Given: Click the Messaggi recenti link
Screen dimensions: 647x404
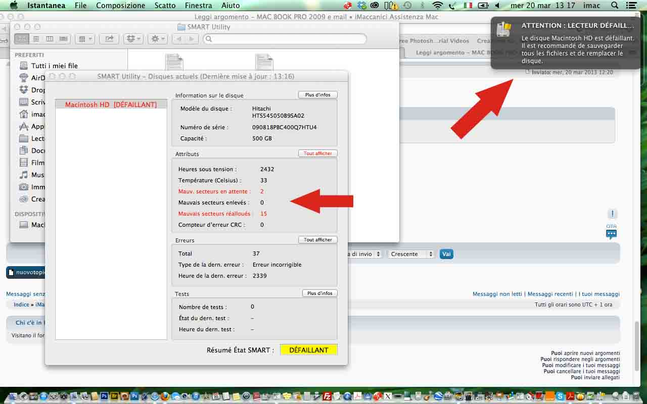Looking at the screenshot, I should 550,294.
